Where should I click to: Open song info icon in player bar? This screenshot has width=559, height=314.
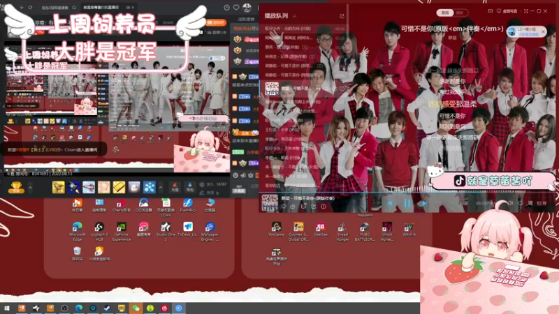324,206
